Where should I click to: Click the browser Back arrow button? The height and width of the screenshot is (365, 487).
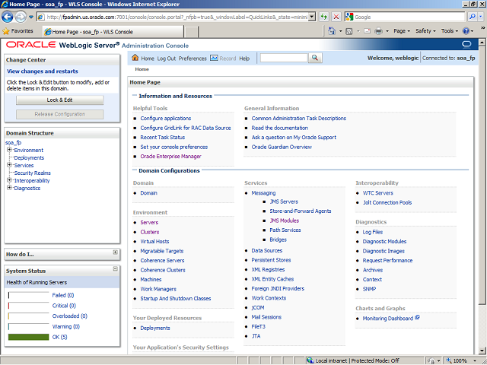tap(9, 17)
